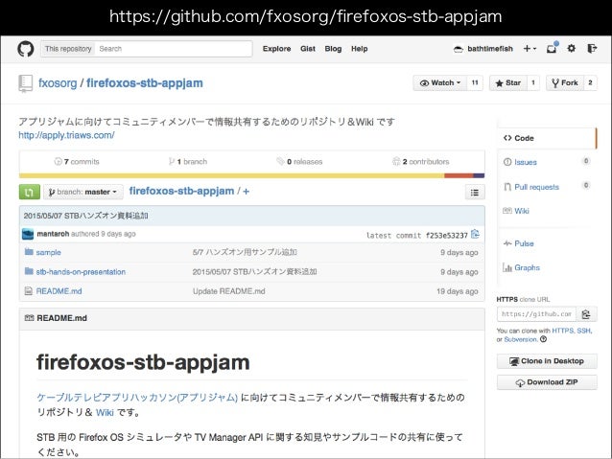Select the Code tab in sidebar

[x=547, y=138]
